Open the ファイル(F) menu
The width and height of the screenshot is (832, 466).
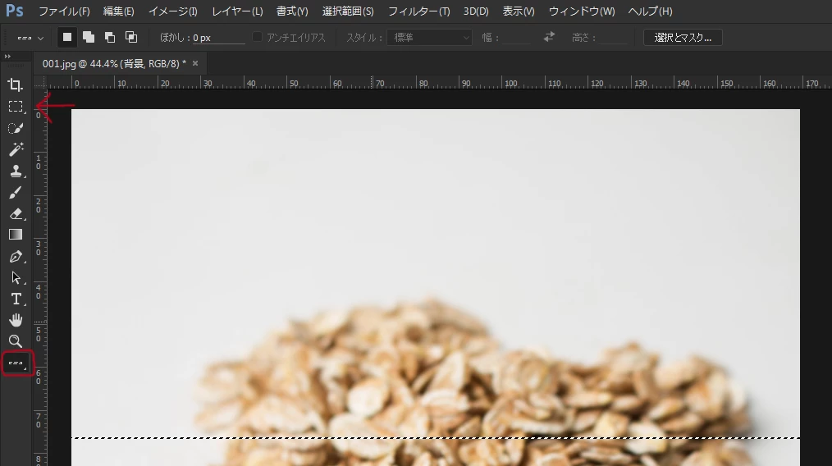[64, 11]
